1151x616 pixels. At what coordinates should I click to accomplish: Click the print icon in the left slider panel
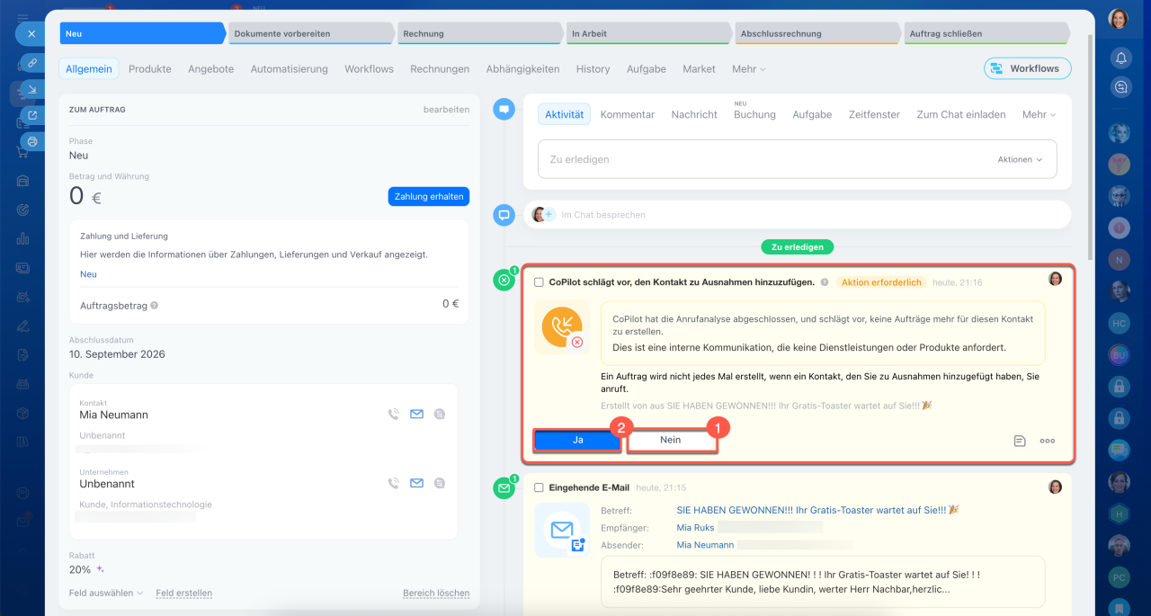(32, 141)
